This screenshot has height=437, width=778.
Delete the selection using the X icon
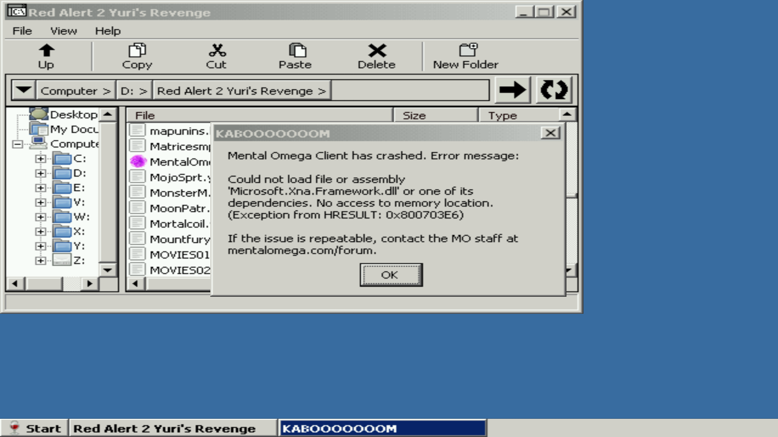pos(377,56)
